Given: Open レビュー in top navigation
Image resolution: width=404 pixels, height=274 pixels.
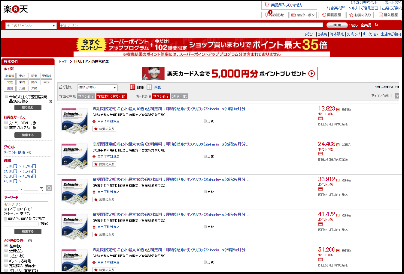Looking at the screenshot, I should click(310, 34).
